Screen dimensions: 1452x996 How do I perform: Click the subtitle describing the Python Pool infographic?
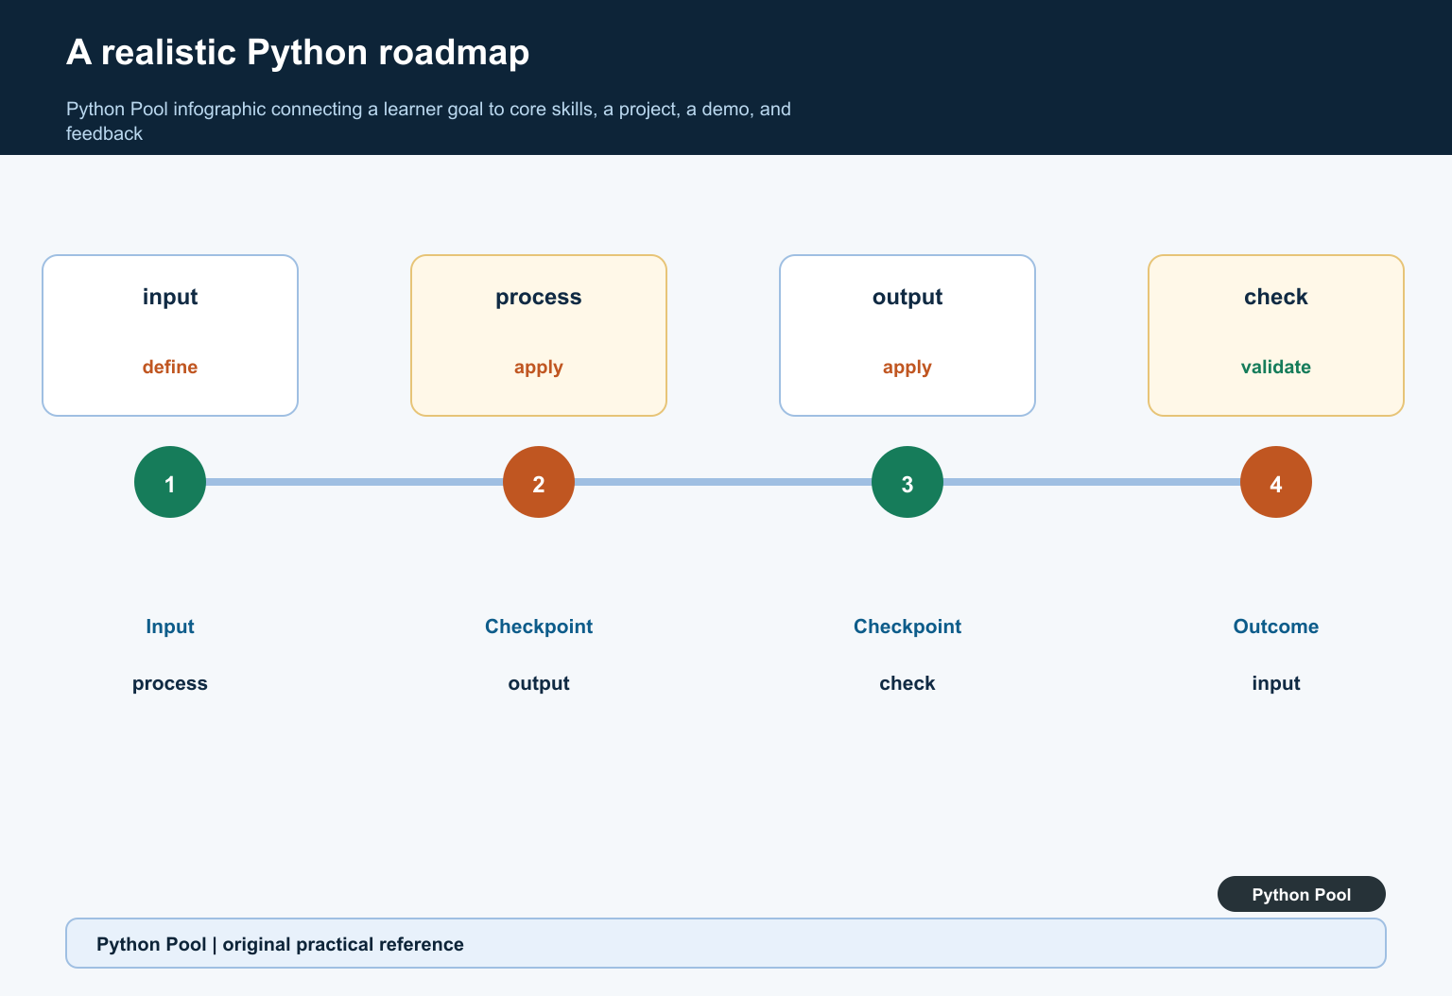pyautogui.click(x=428, y=121)
